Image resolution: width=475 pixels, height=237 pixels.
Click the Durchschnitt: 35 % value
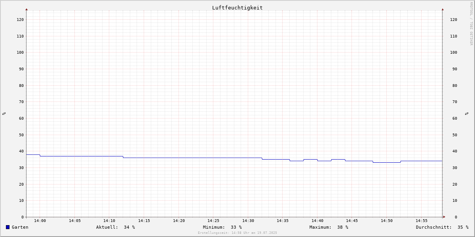(442, 227)
